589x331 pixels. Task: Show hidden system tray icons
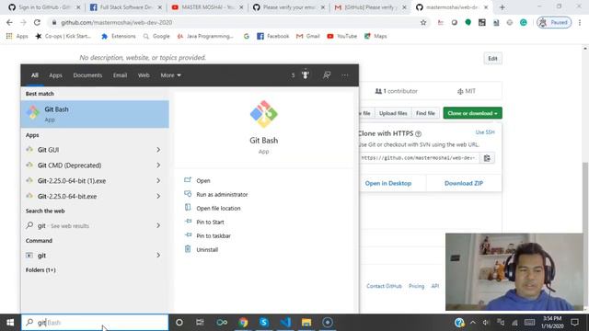473,323
